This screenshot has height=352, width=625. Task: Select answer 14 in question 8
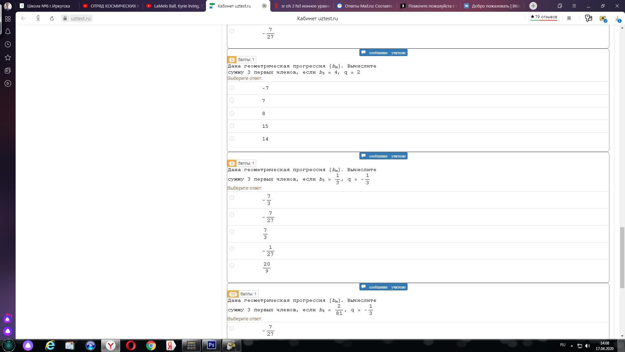click(232, 139)
